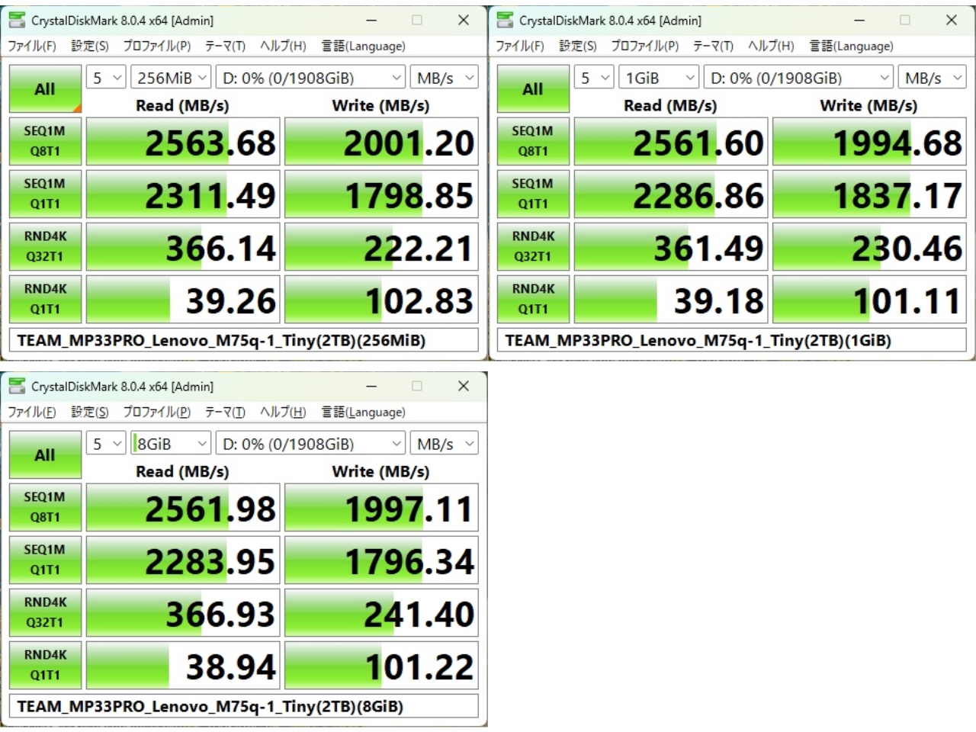The image size is (976, 732).
Task: Open the 1GiB test size dropdown
Action: pos(659,78)
